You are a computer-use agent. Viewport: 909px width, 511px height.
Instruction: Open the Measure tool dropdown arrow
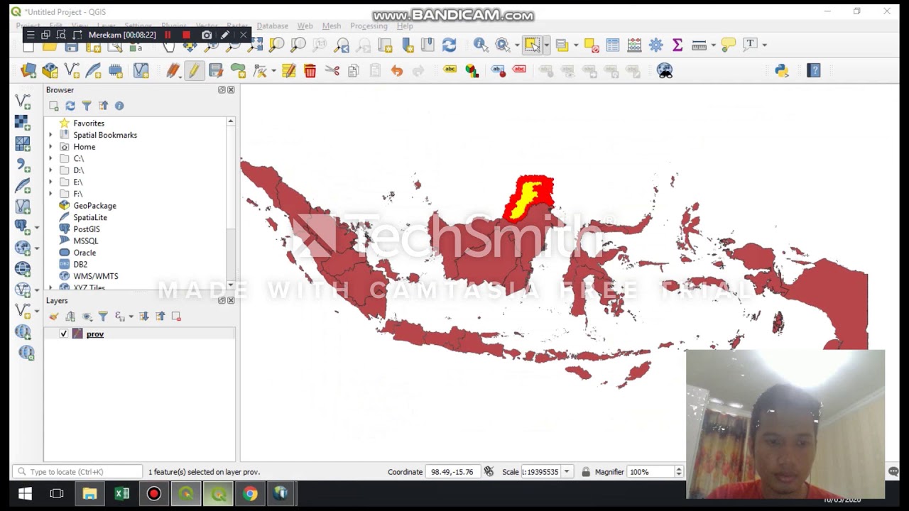click(x=712, y=45)
